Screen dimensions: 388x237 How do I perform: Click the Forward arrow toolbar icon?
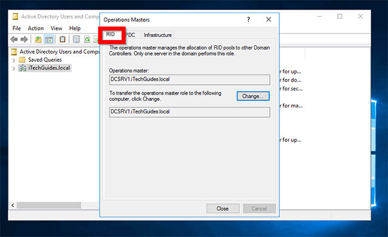24,39
